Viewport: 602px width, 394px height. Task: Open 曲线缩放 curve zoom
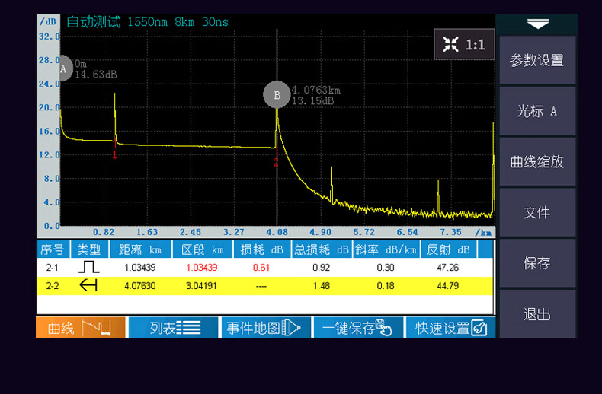[x=537, y=162]
